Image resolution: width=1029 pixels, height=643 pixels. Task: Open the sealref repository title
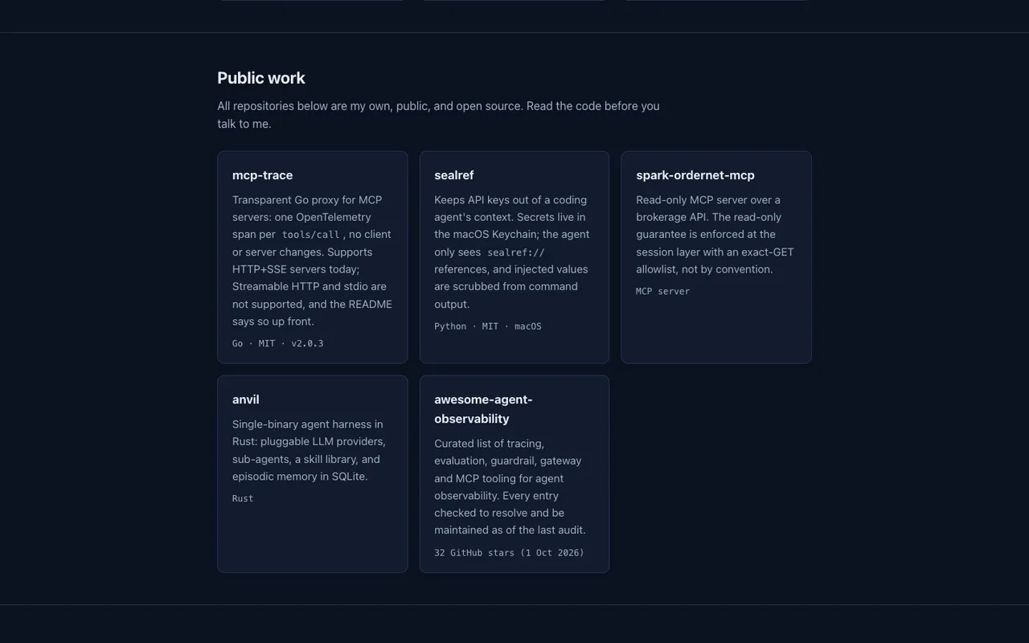pos(454,175)
